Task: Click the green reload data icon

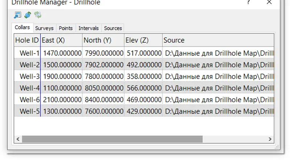Action: tap(28, 15)
